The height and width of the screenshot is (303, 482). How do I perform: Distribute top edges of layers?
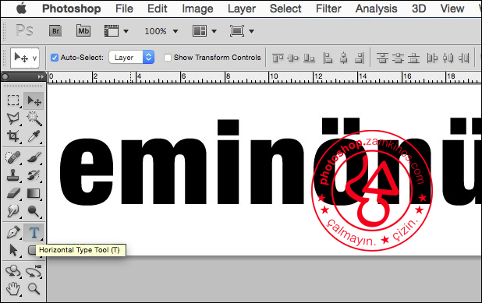click(x=382, y=58)
